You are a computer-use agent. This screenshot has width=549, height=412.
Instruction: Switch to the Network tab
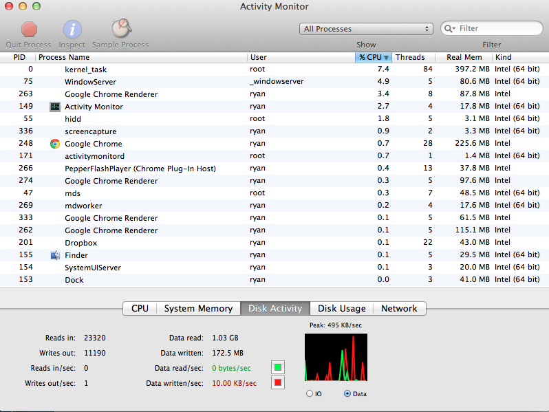399,308
